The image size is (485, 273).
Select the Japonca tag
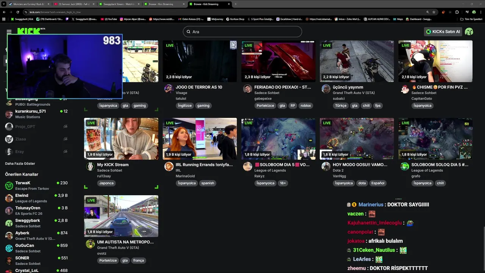[106, 183]
